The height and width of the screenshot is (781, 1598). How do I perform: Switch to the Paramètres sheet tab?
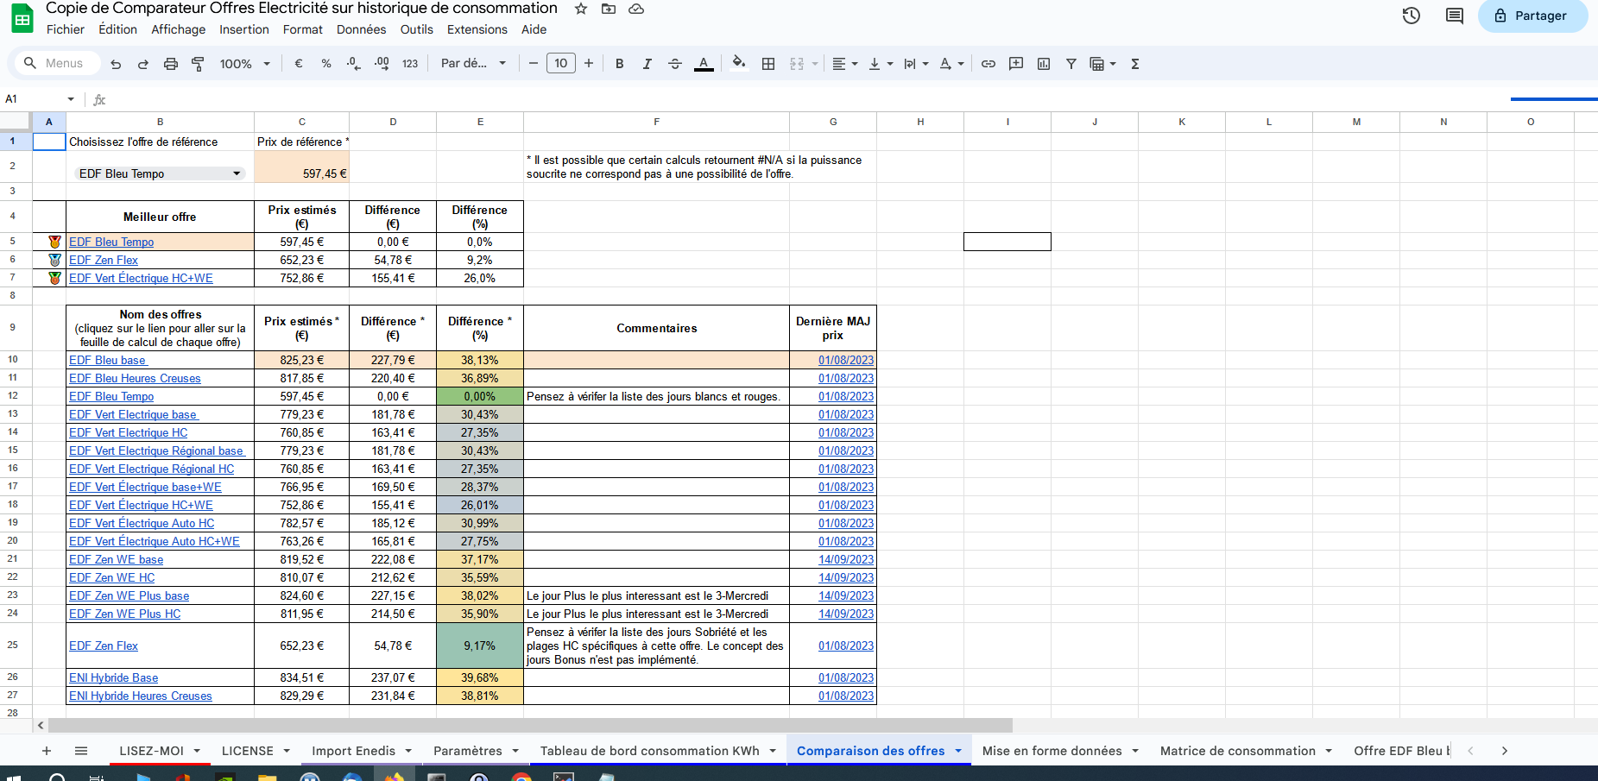click(467, 751)
